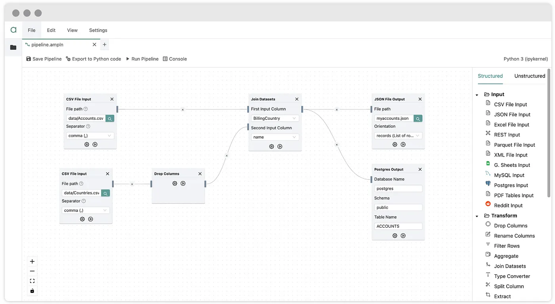The image size is (555, 304).
Task: Select REST Input component
Action: [x=507, y=135]
